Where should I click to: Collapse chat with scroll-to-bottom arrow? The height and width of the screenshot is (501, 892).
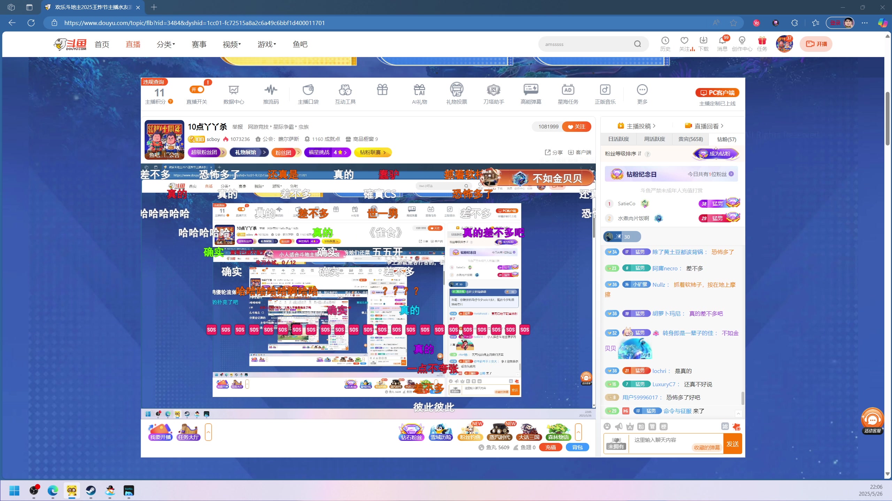[x=738, y=414]
